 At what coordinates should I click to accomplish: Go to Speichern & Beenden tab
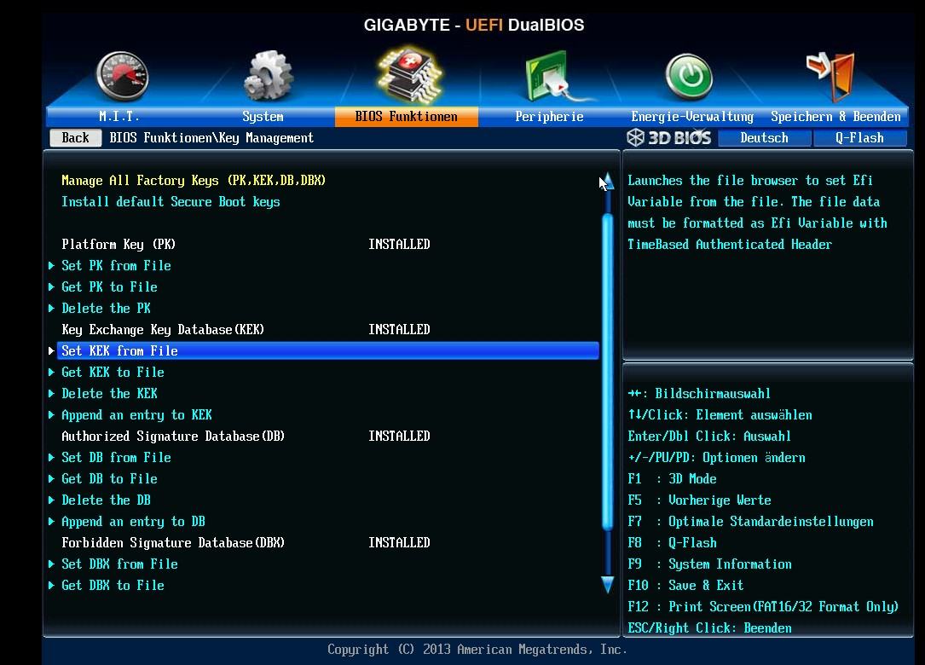point(836,116)
